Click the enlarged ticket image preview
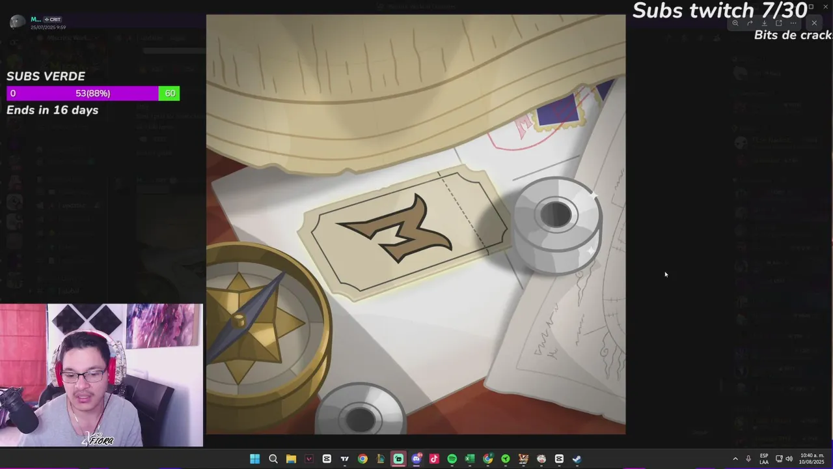 click(416, 224)
